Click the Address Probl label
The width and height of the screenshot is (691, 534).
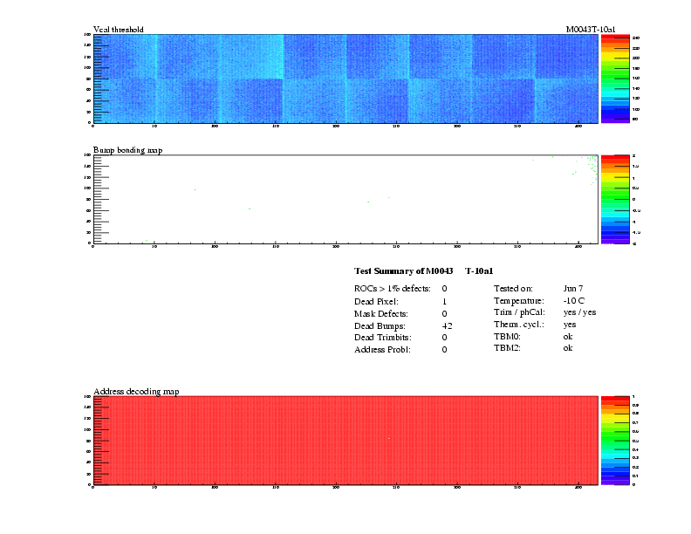coord(383,349)
